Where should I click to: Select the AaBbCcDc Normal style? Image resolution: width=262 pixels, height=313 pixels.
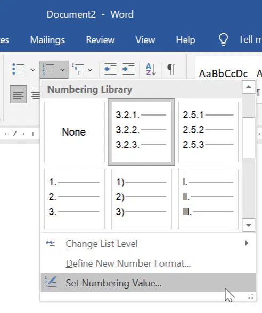click(223, 73)
